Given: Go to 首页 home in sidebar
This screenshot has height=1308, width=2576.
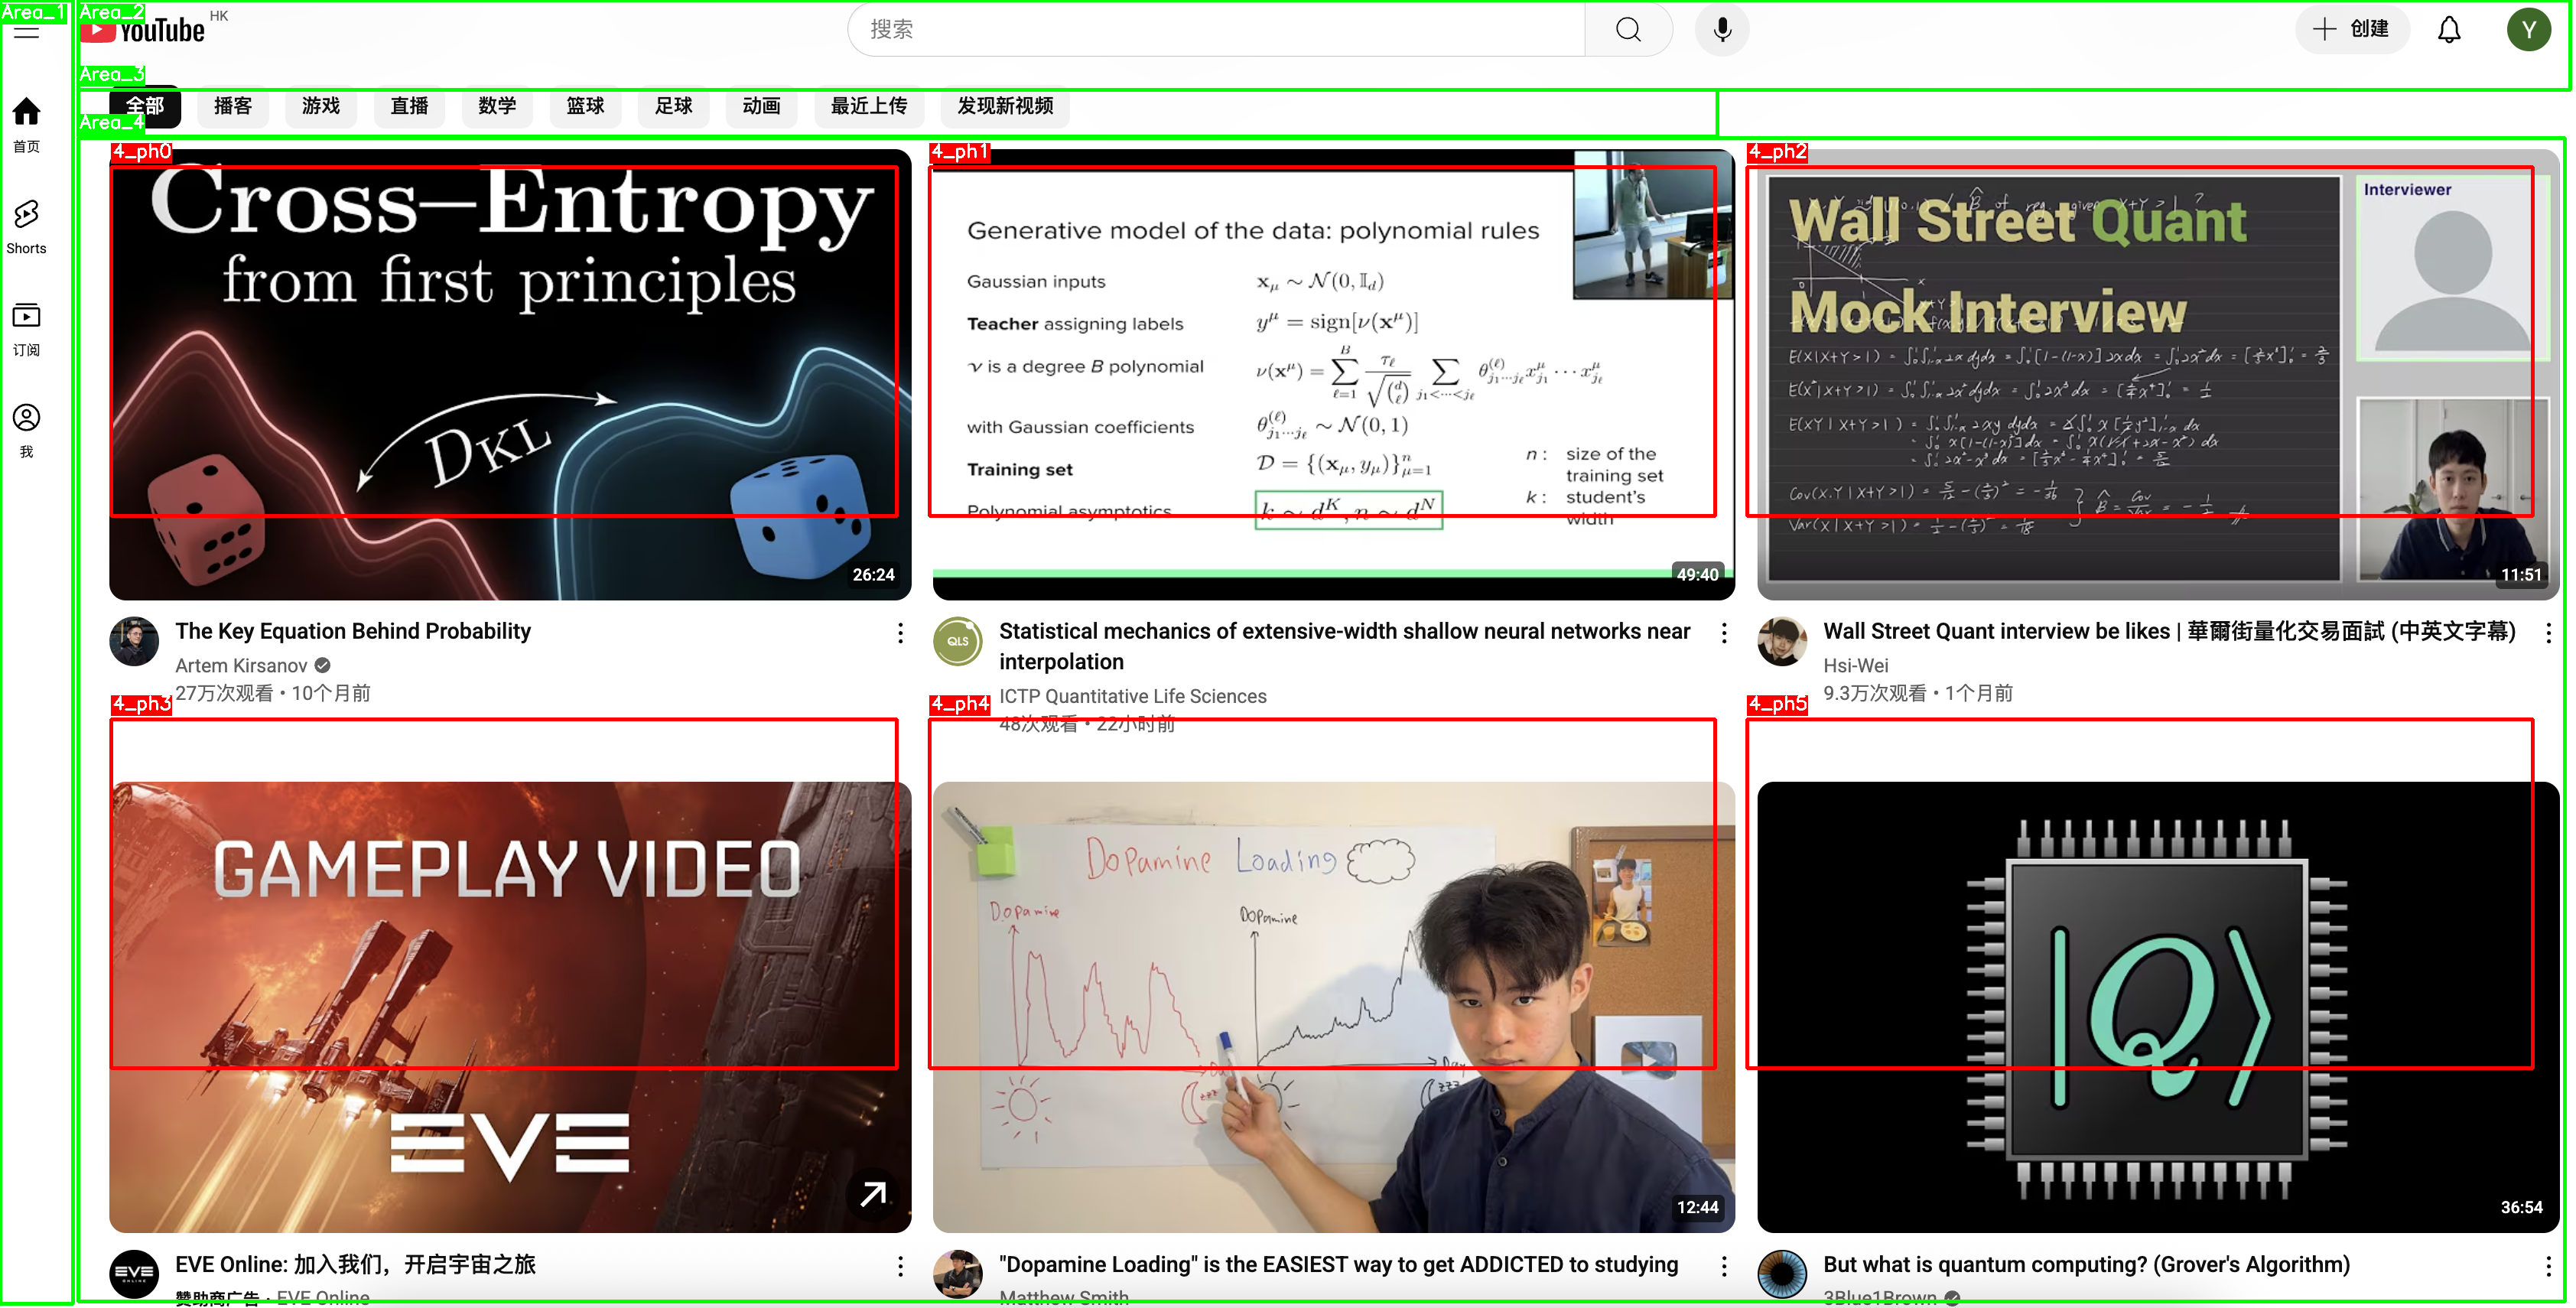Looking at the screenshot, I should tap(27, 125).
